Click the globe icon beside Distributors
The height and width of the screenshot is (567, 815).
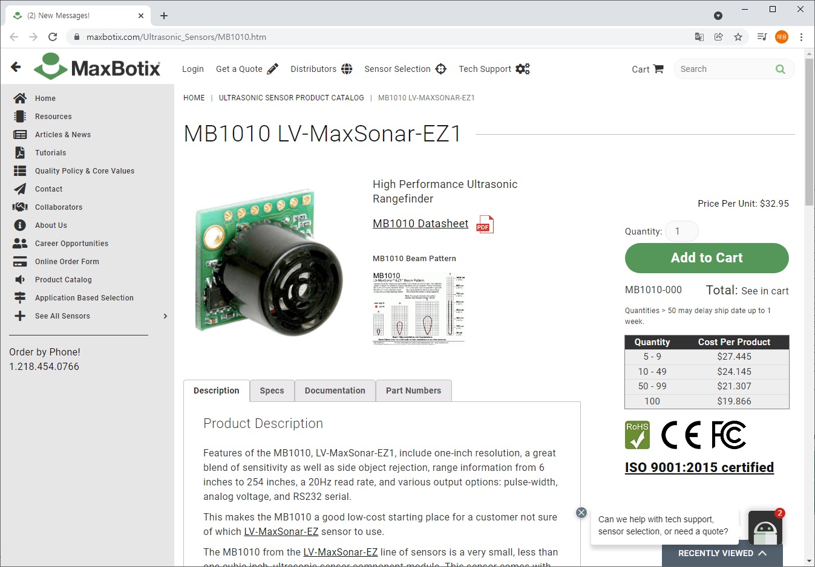(x=347, y=69)
